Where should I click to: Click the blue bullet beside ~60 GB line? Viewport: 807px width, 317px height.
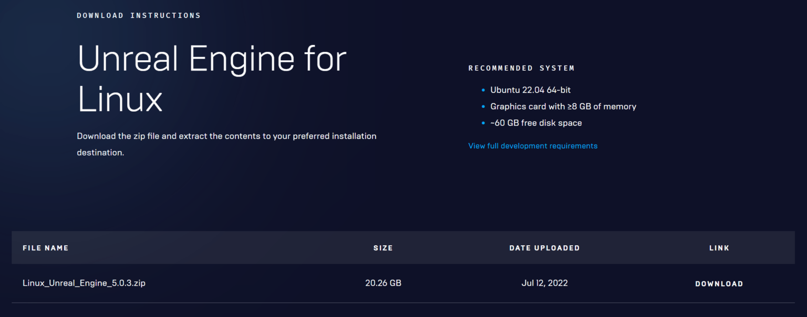tap(483, 124)
